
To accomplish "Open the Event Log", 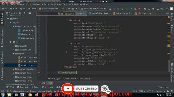I will point(162,87).
